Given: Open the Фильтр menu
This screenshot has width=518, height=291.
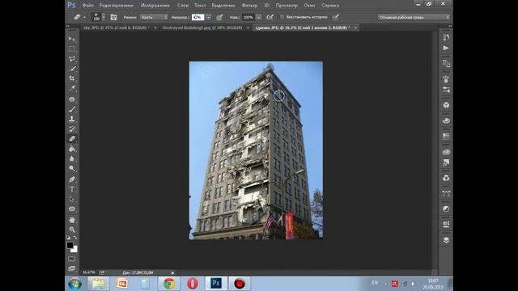Looking at the screenshot, I should point(249,6).
